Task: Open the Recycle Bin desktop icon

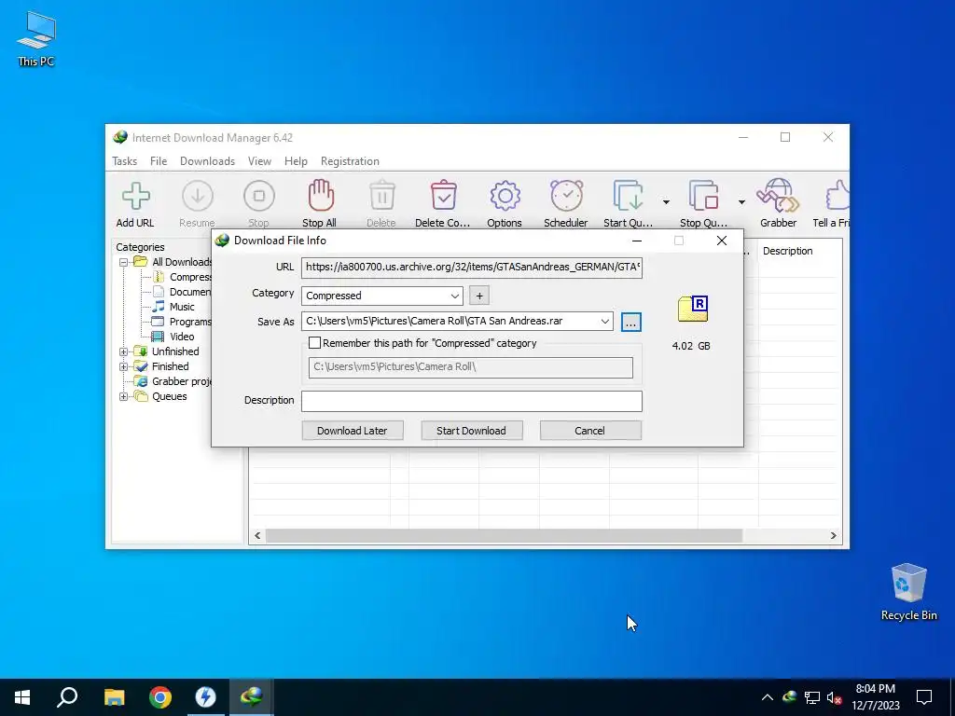Action: tap(908, 592)
